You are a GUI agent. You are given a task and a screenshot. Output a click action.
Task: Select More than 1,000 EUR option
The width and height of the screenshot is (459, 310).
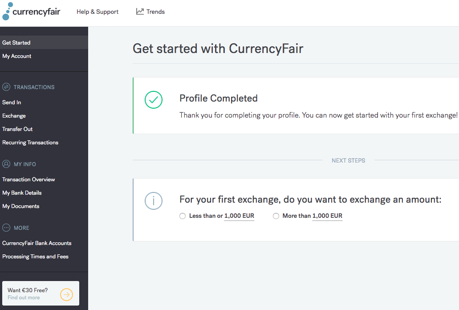point(276,216)
